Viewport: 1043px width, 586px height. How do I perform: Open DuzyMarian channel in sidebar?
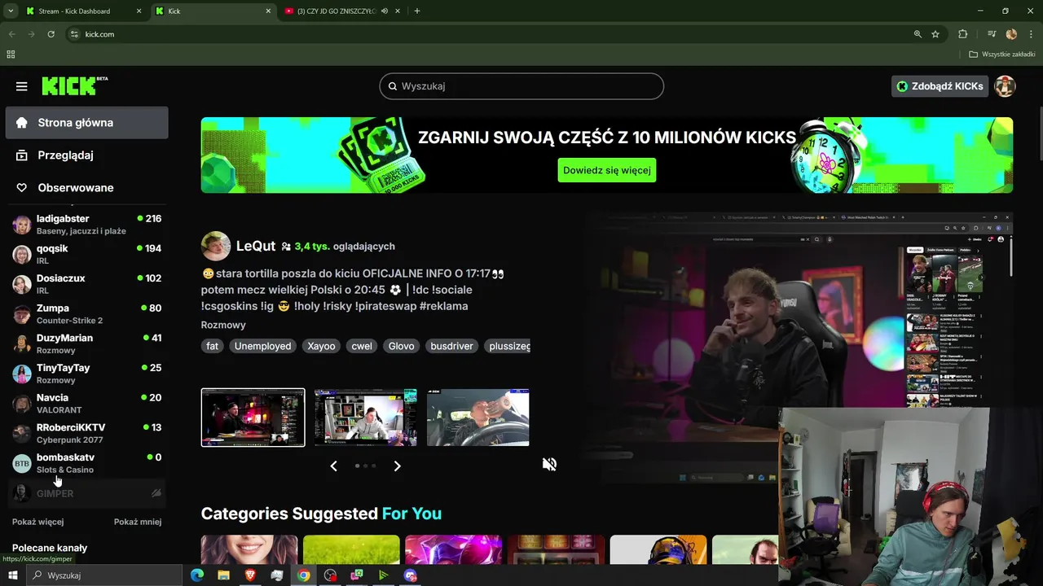[x=87, y=343]
